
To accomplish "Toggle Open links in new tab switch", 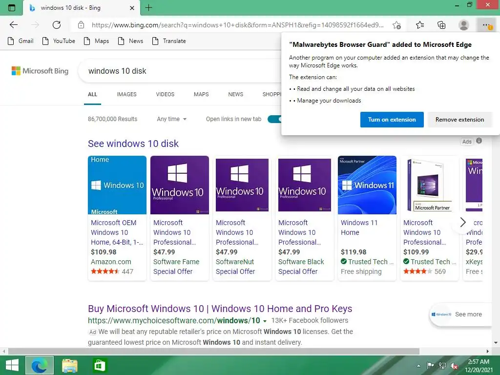I will [x=274, y=119].
